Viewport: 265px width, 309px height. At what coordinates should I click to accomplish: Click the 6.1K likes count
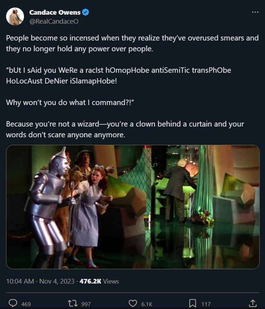pos(147,304)
